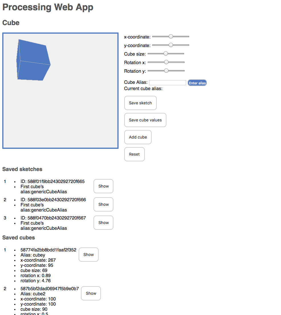Click the Processing Web App heading
Screen dimensions: 281x315
pyautogui.click(x=48, y=7)
